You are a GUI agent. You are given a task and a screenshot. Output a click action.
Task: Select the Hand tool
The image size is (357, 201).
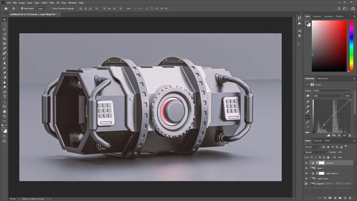(4, 112)
